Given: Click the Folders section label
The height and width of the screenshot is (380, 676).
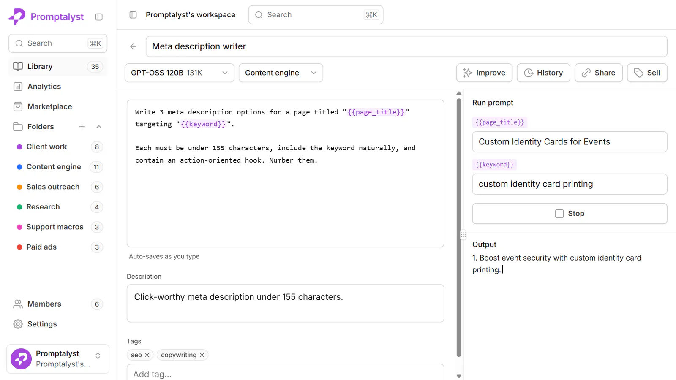Looking at the screenshot, I should click(41, 127).
